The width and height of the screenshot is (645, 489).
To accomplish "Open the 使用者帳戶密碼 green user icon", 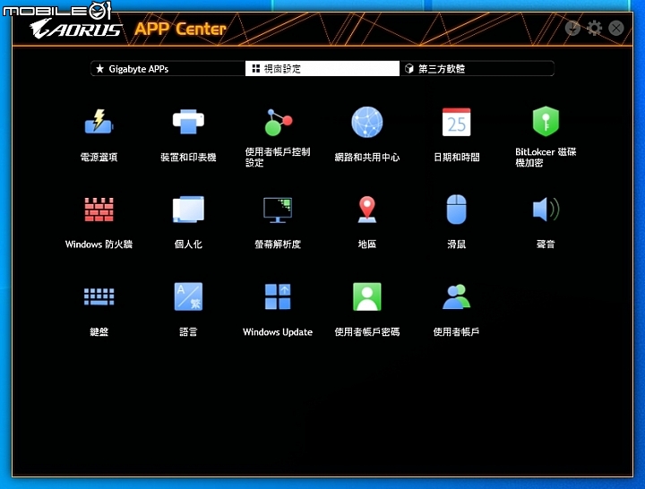I will pyautogui.click(x=367, y=296).
